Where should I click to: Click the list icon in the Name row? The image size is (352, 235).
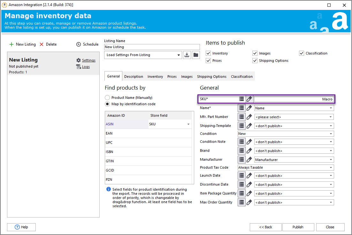click(x=242, y=108)
